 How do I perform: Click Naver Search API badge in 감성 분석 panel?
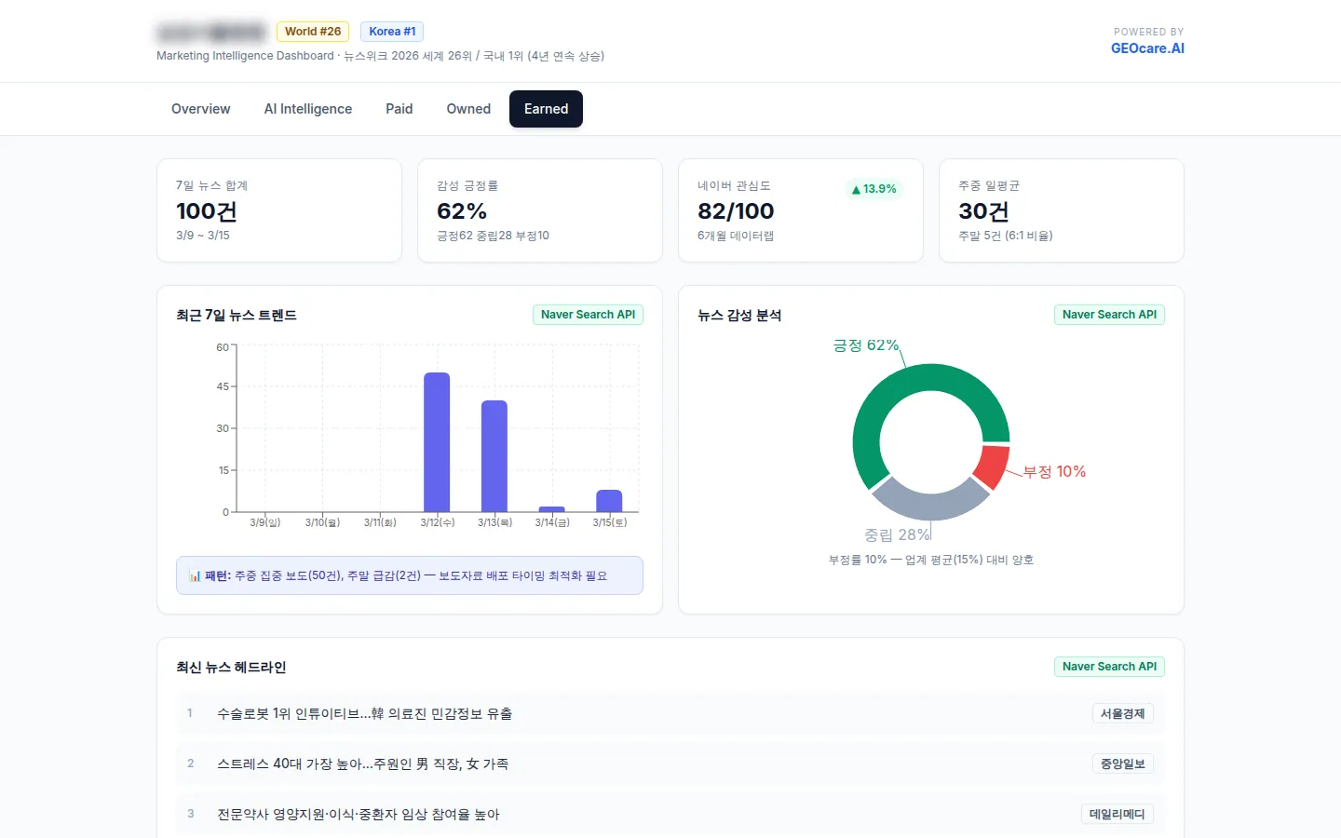click(1109, 315)
